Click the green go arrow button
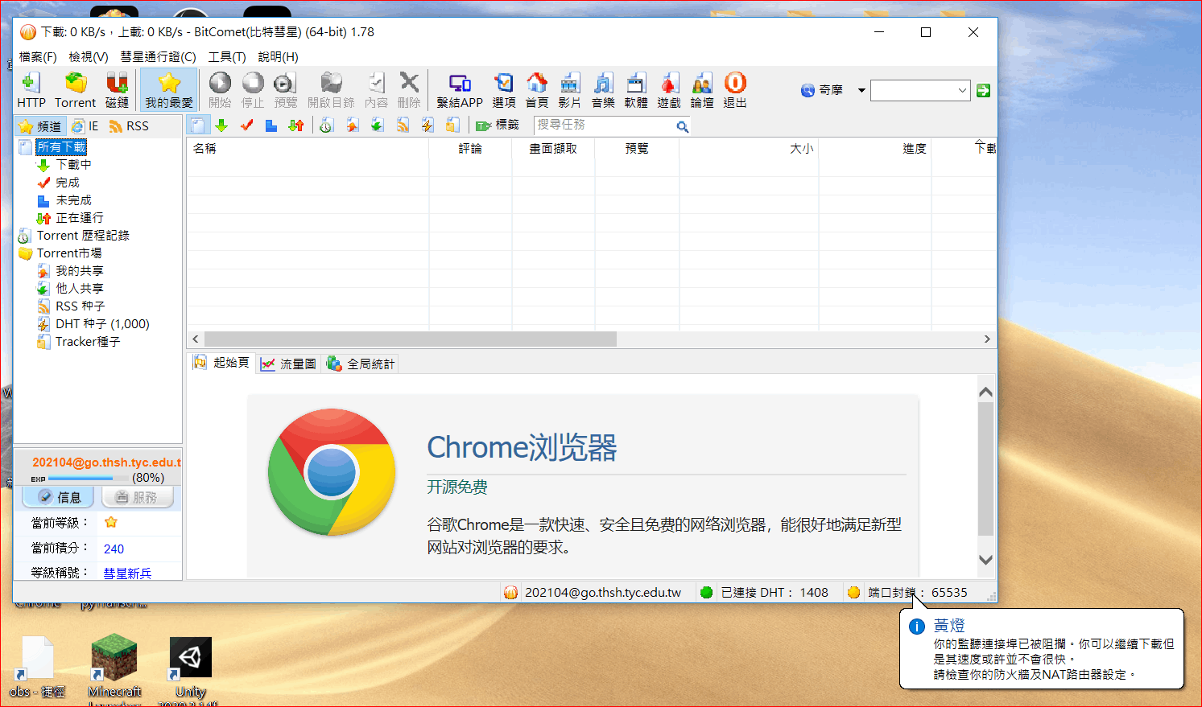Image resolution: width=1202 pixels, height=707 pixels. [x=983, y=90]
